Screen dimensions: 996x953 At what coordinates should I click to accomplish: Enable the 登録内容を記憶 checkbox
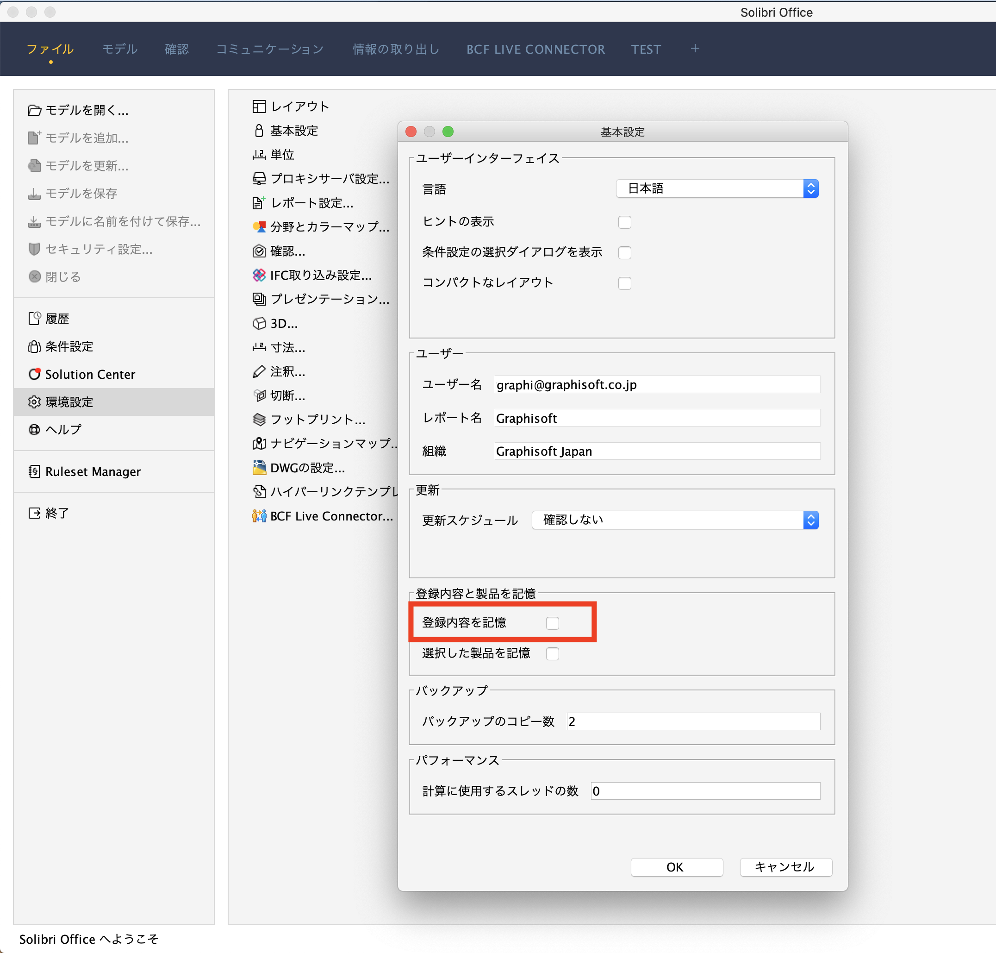click(x=552, y=623)
